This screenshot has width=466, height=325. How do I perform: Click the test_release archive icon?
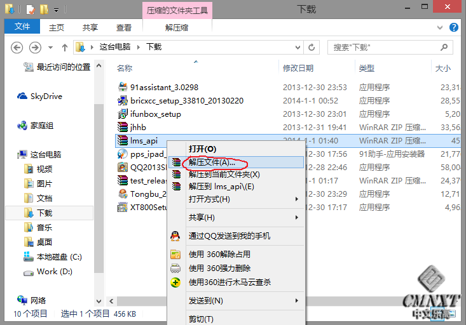click(123, 180)
